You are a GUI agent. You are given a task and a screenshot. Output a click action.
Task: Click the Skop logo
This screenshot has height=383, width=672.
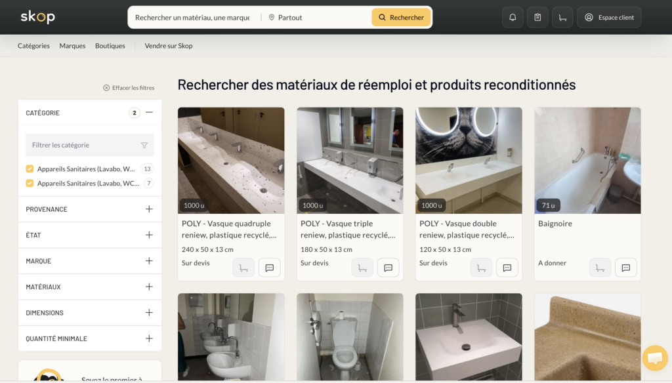point(37,17)
